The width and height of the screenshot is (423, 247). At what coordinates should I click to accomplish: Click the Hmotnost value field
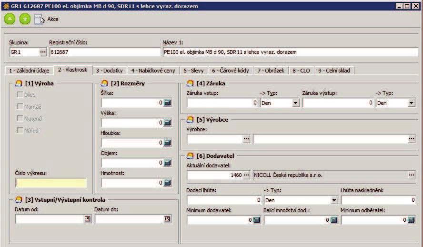(x=132, y=183)
